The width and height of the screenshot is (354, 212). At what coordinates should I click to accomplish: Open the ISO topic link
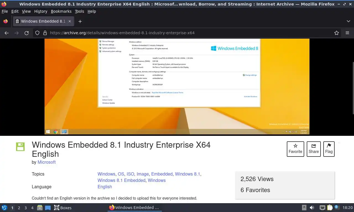click(x=130, y=174)
